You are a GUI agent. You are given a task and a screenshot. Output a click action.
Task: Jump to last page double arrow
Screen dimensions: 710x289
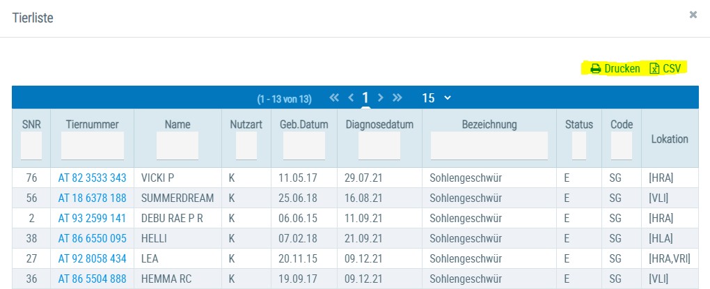[x=397, y=98]
